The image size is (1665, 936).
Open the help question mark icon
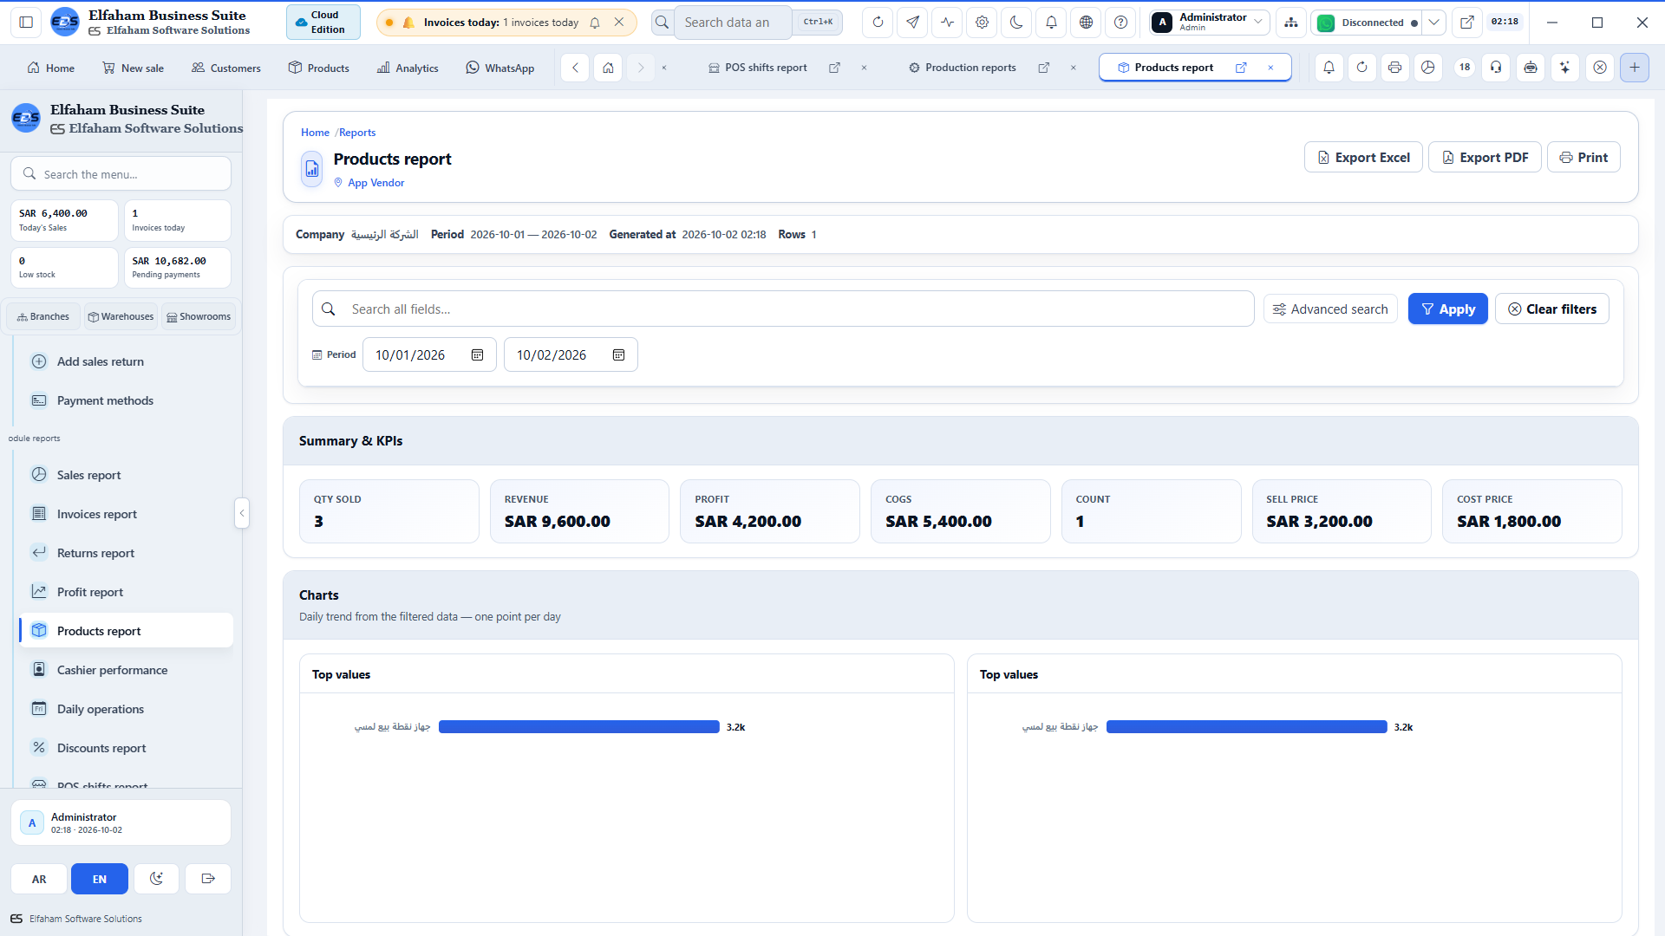click(x=1120, y=23)
